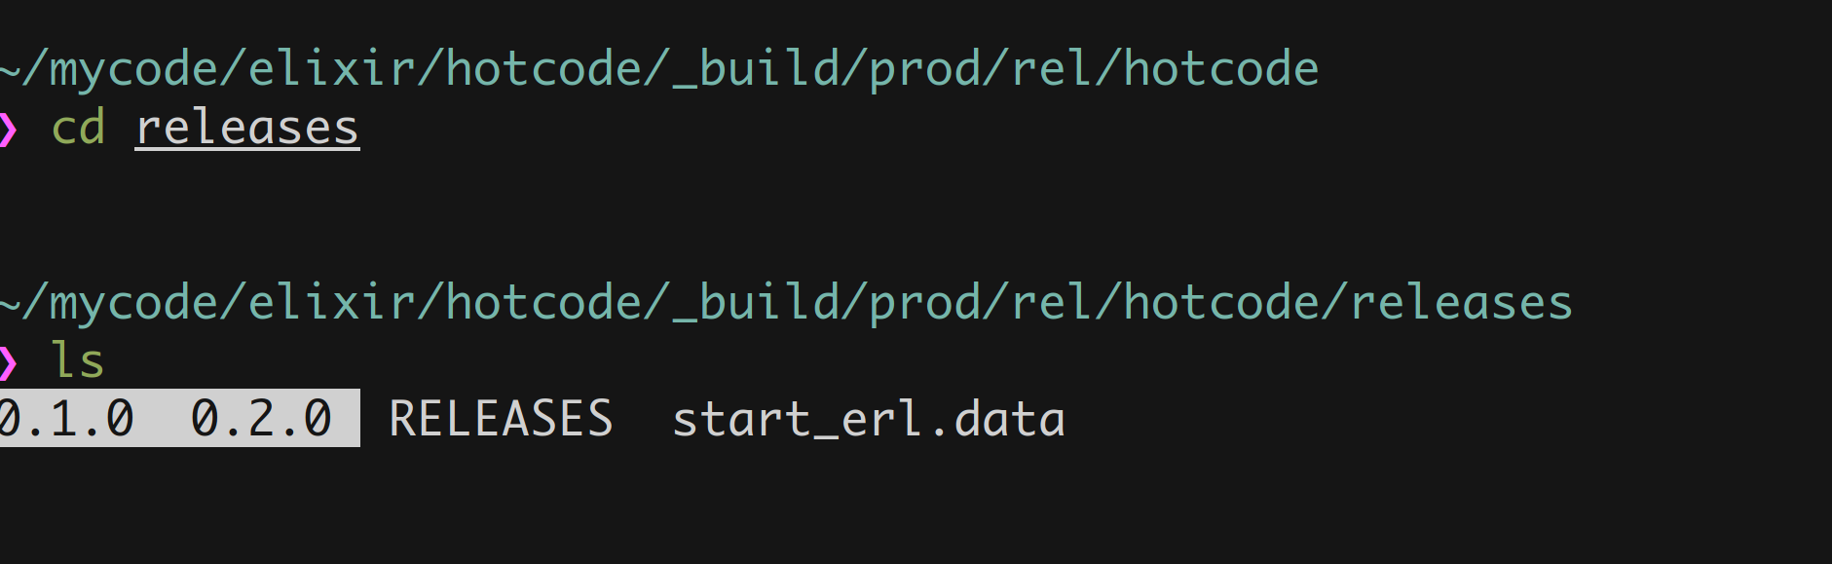This screenshot has width=1832, height=564.
Task: Click elixir in the first path line
Action: (x=332, y=70)
